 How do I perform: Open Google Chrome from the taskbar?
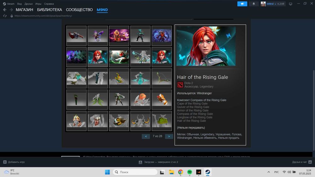180,172
